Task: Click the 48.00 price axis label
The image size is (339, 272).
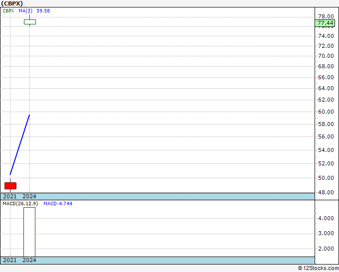Action: pyautogui.click(x=326, y=192)
